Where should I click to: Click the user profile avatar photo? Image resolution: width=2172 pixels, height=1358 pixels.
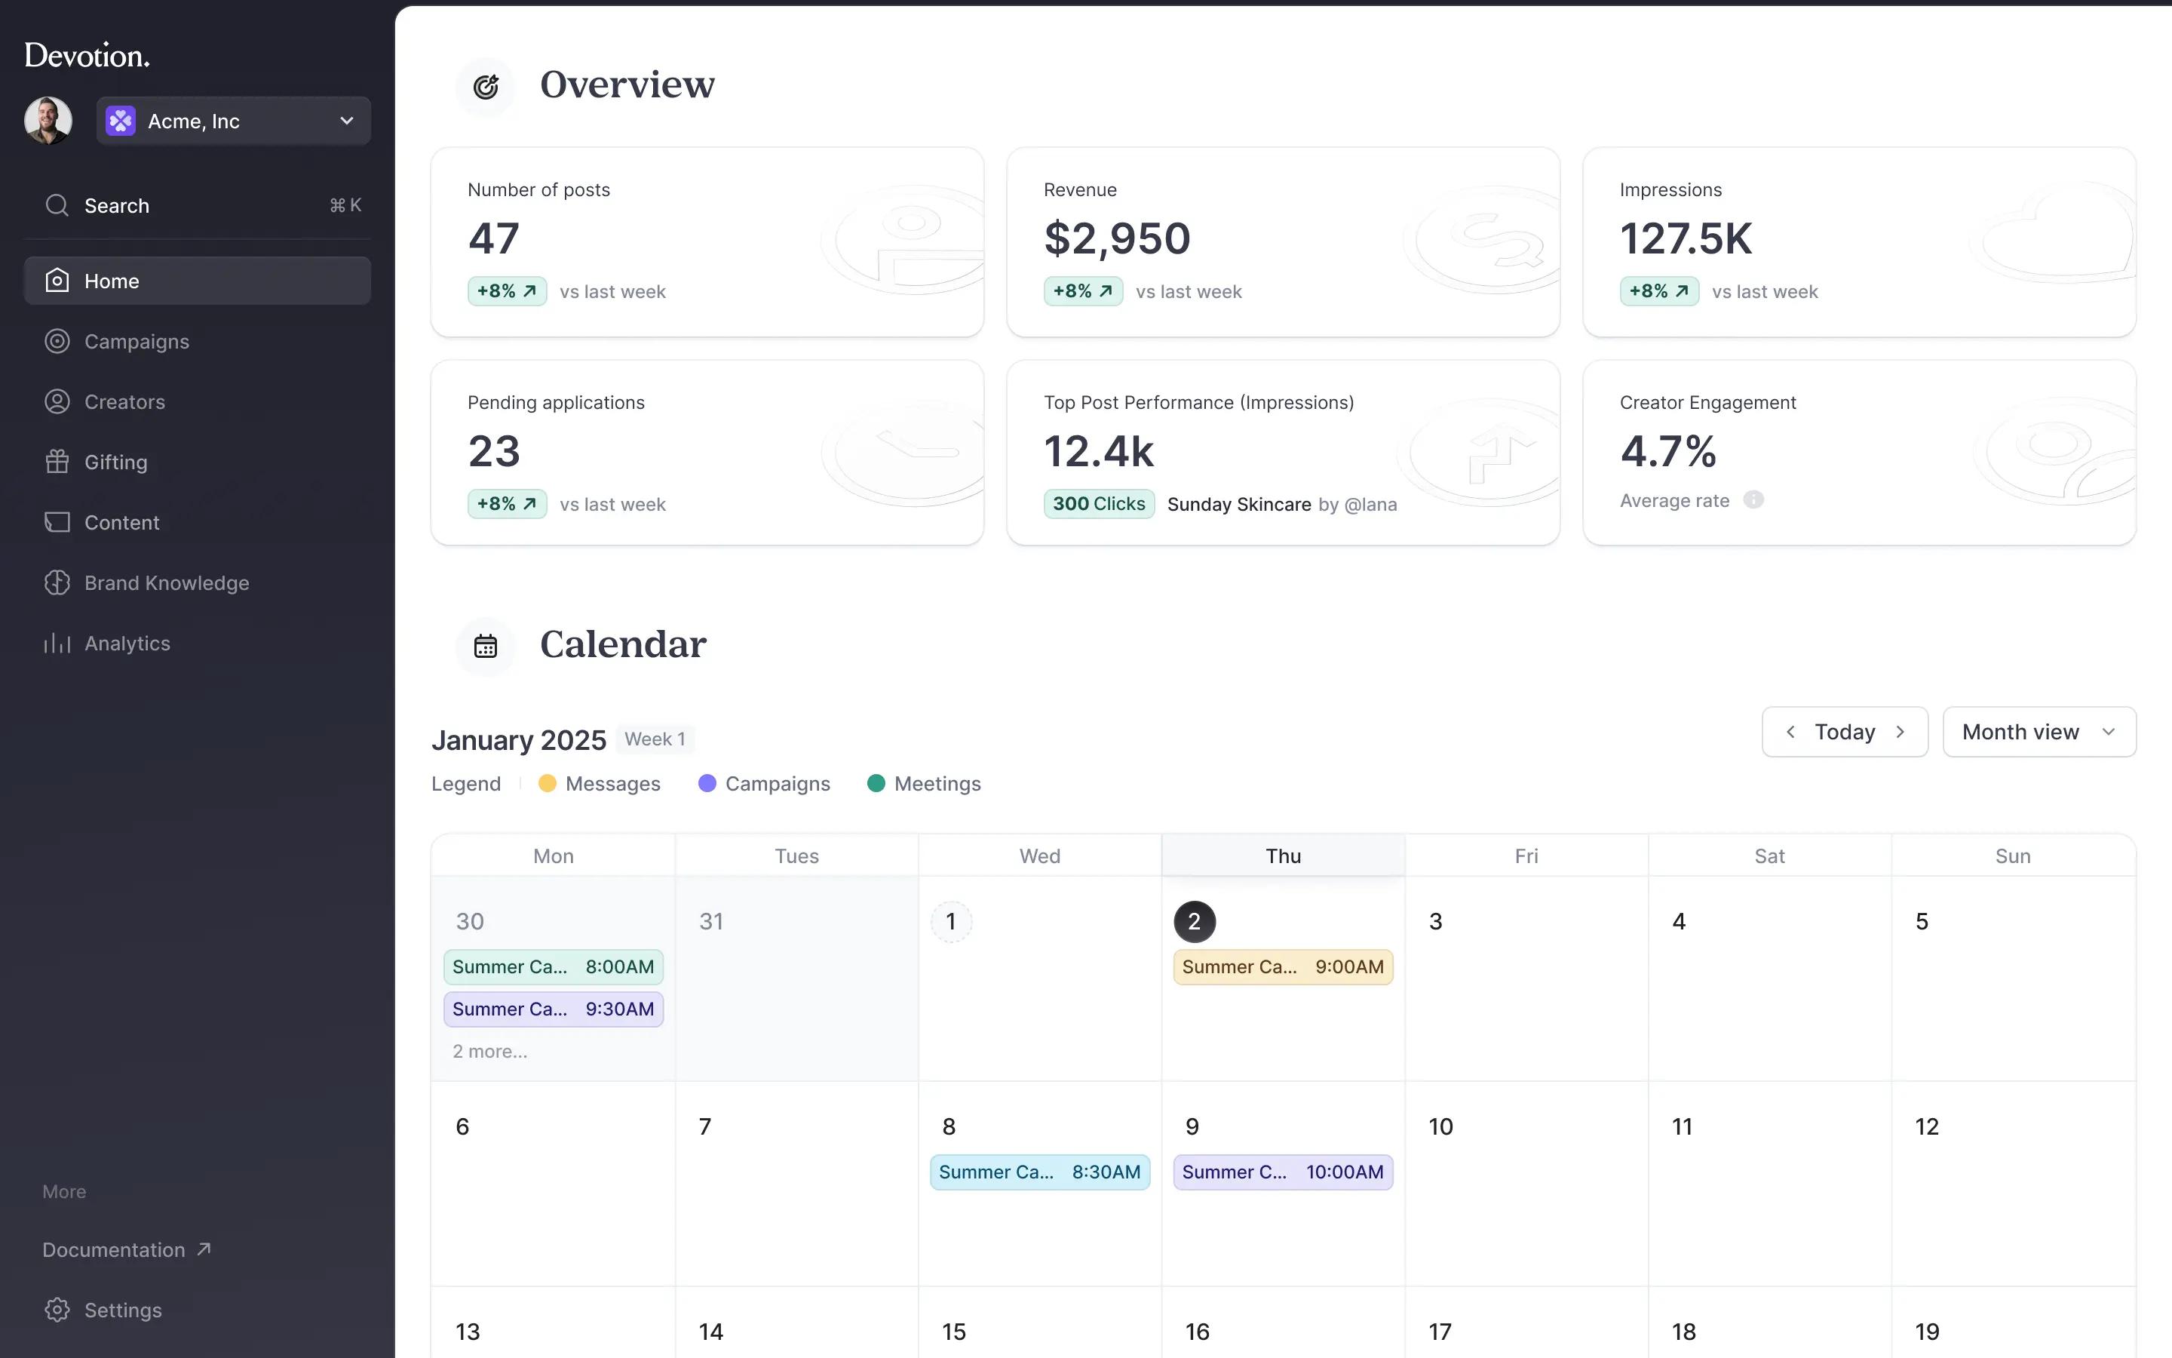tap(48, 121)
